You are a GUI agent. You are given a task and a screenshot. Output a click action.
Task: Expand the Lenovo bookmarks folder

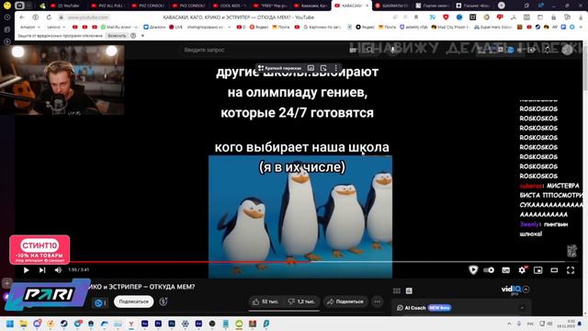click(56, 27)
